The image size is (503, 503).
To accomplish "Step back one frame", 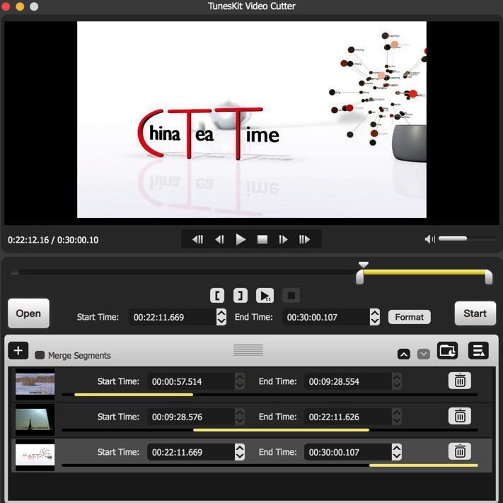I will [219, 239].
